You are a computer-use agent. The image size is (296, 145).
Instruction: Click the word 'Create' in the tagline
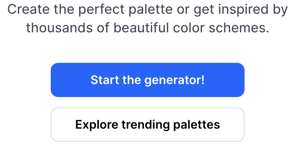point(29,9)
